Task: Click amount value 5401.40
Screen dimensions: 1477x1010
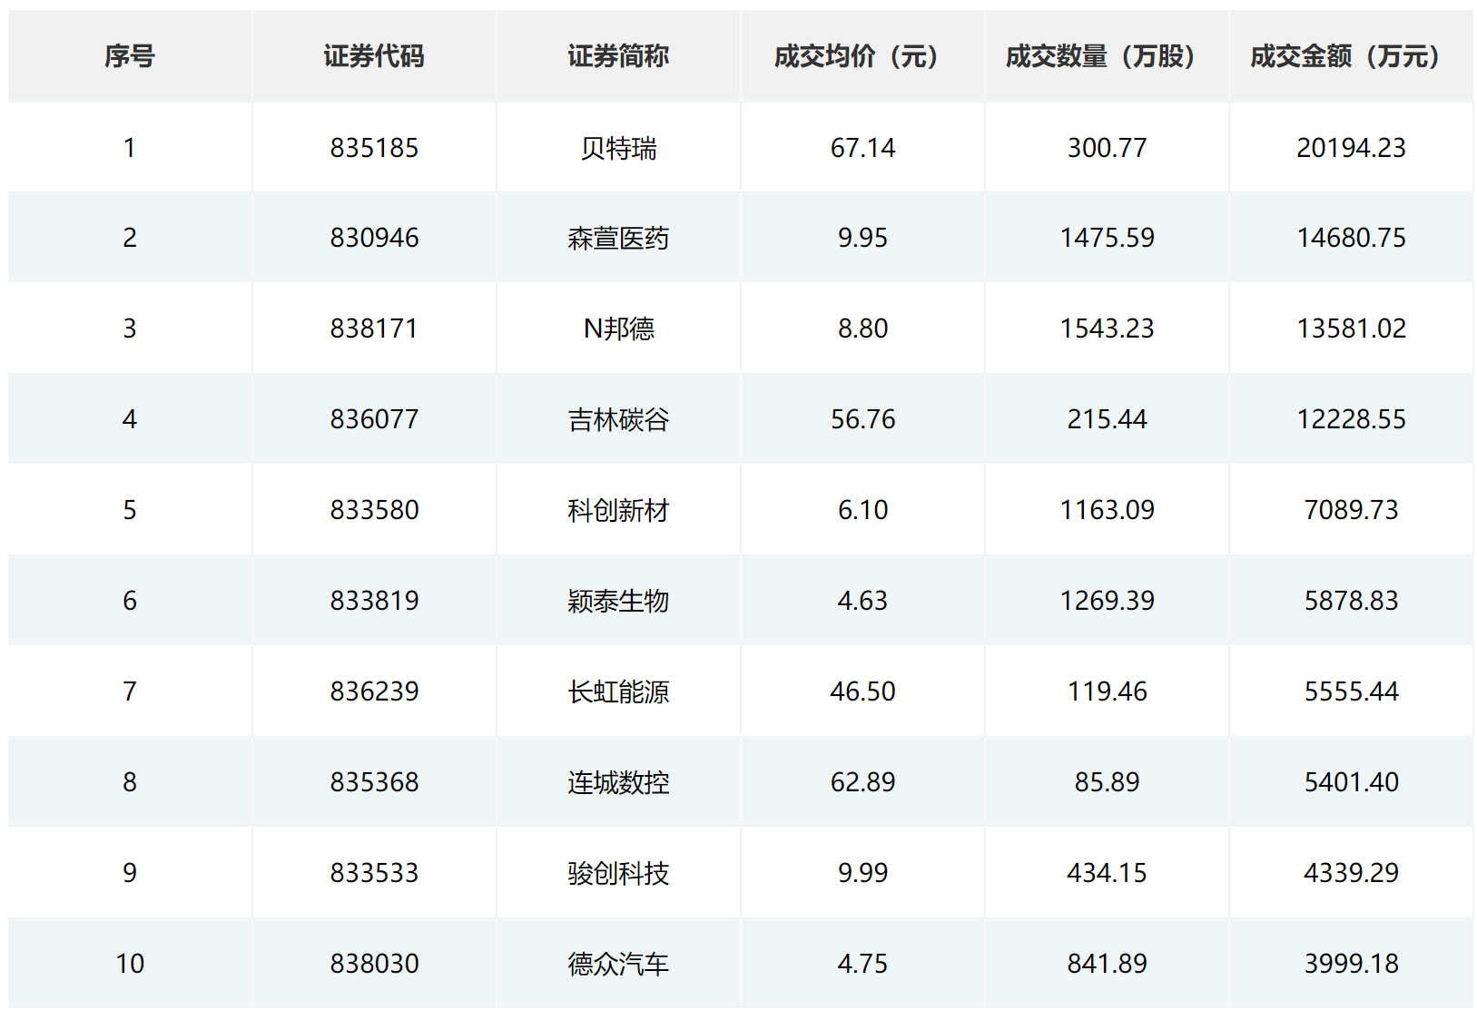Action: click(x=1351, y=782)
